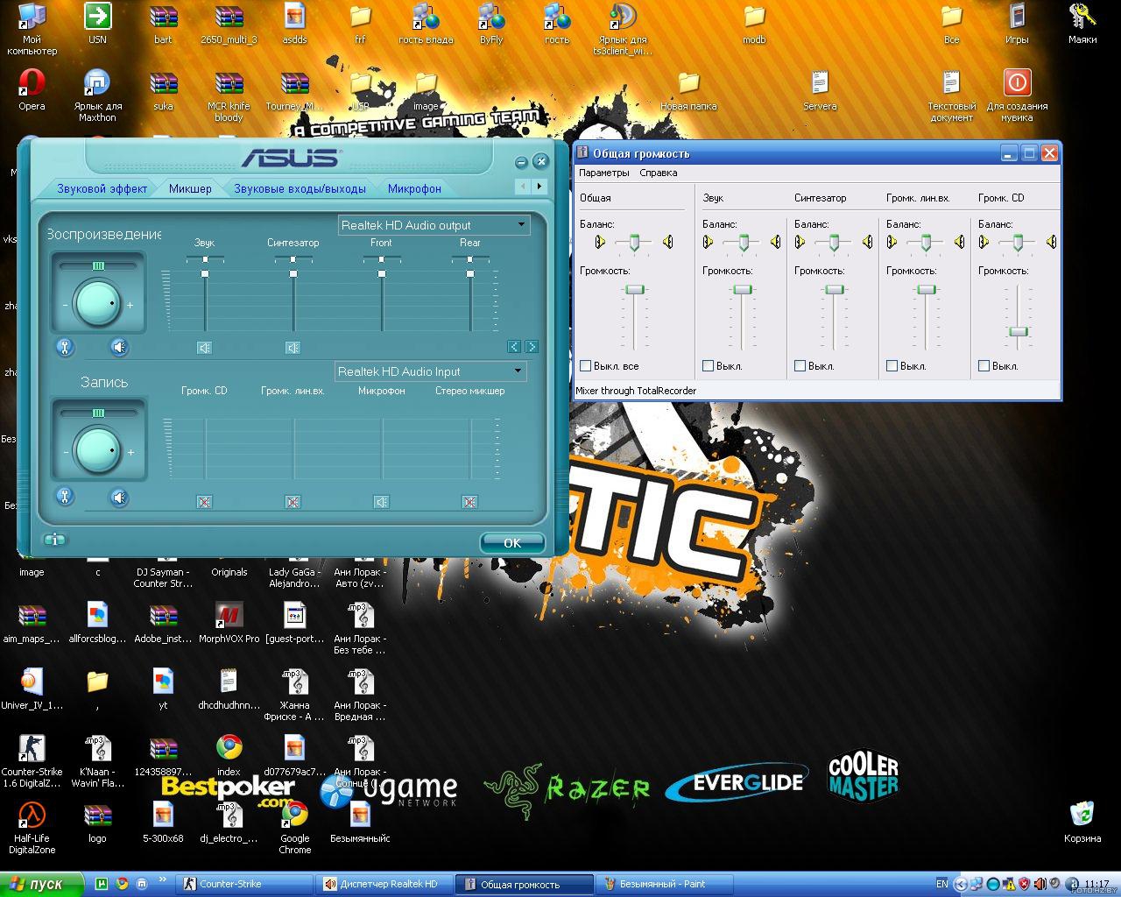Toggle mute under Синтезатор playback channel
The height and width of the screenshot is (897, 1121).
click(x=293, y=348)
